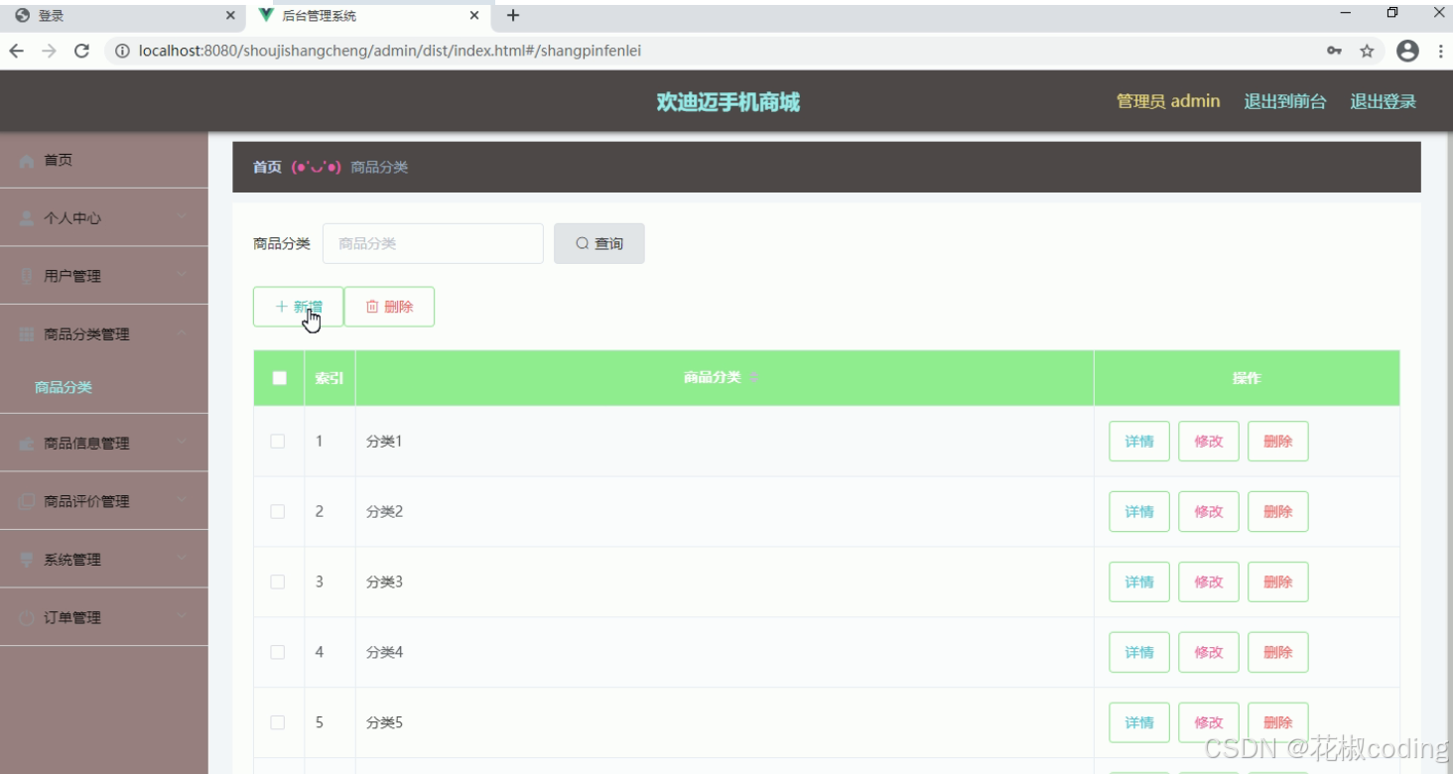Close the 登录 browser tab
The height and width of the screenshot is (774, 1453).
pyautogui.click(x=230, y=16)
